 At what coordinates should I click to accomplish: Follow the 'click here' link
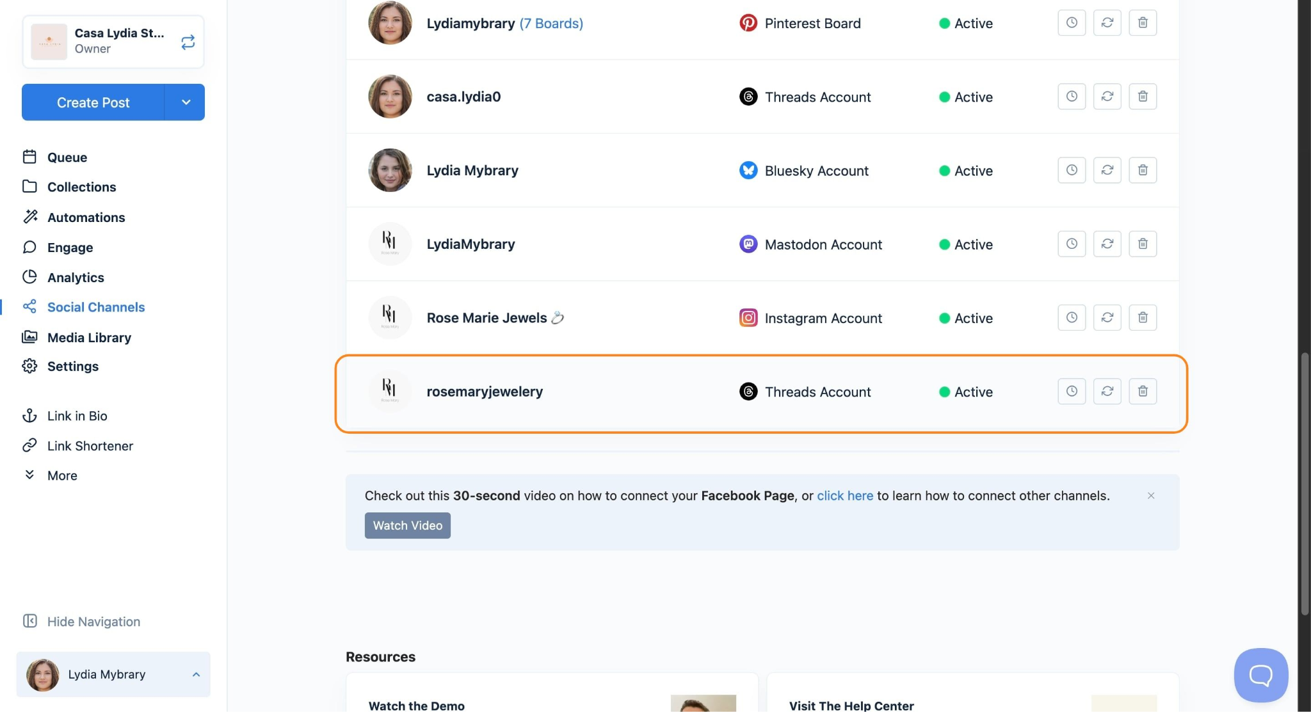pyautogui.click(x=844, y=496)
